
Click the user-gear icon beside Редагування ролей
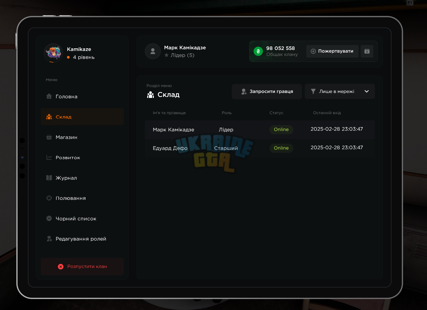pyautogui.click(x=49, y=239)
